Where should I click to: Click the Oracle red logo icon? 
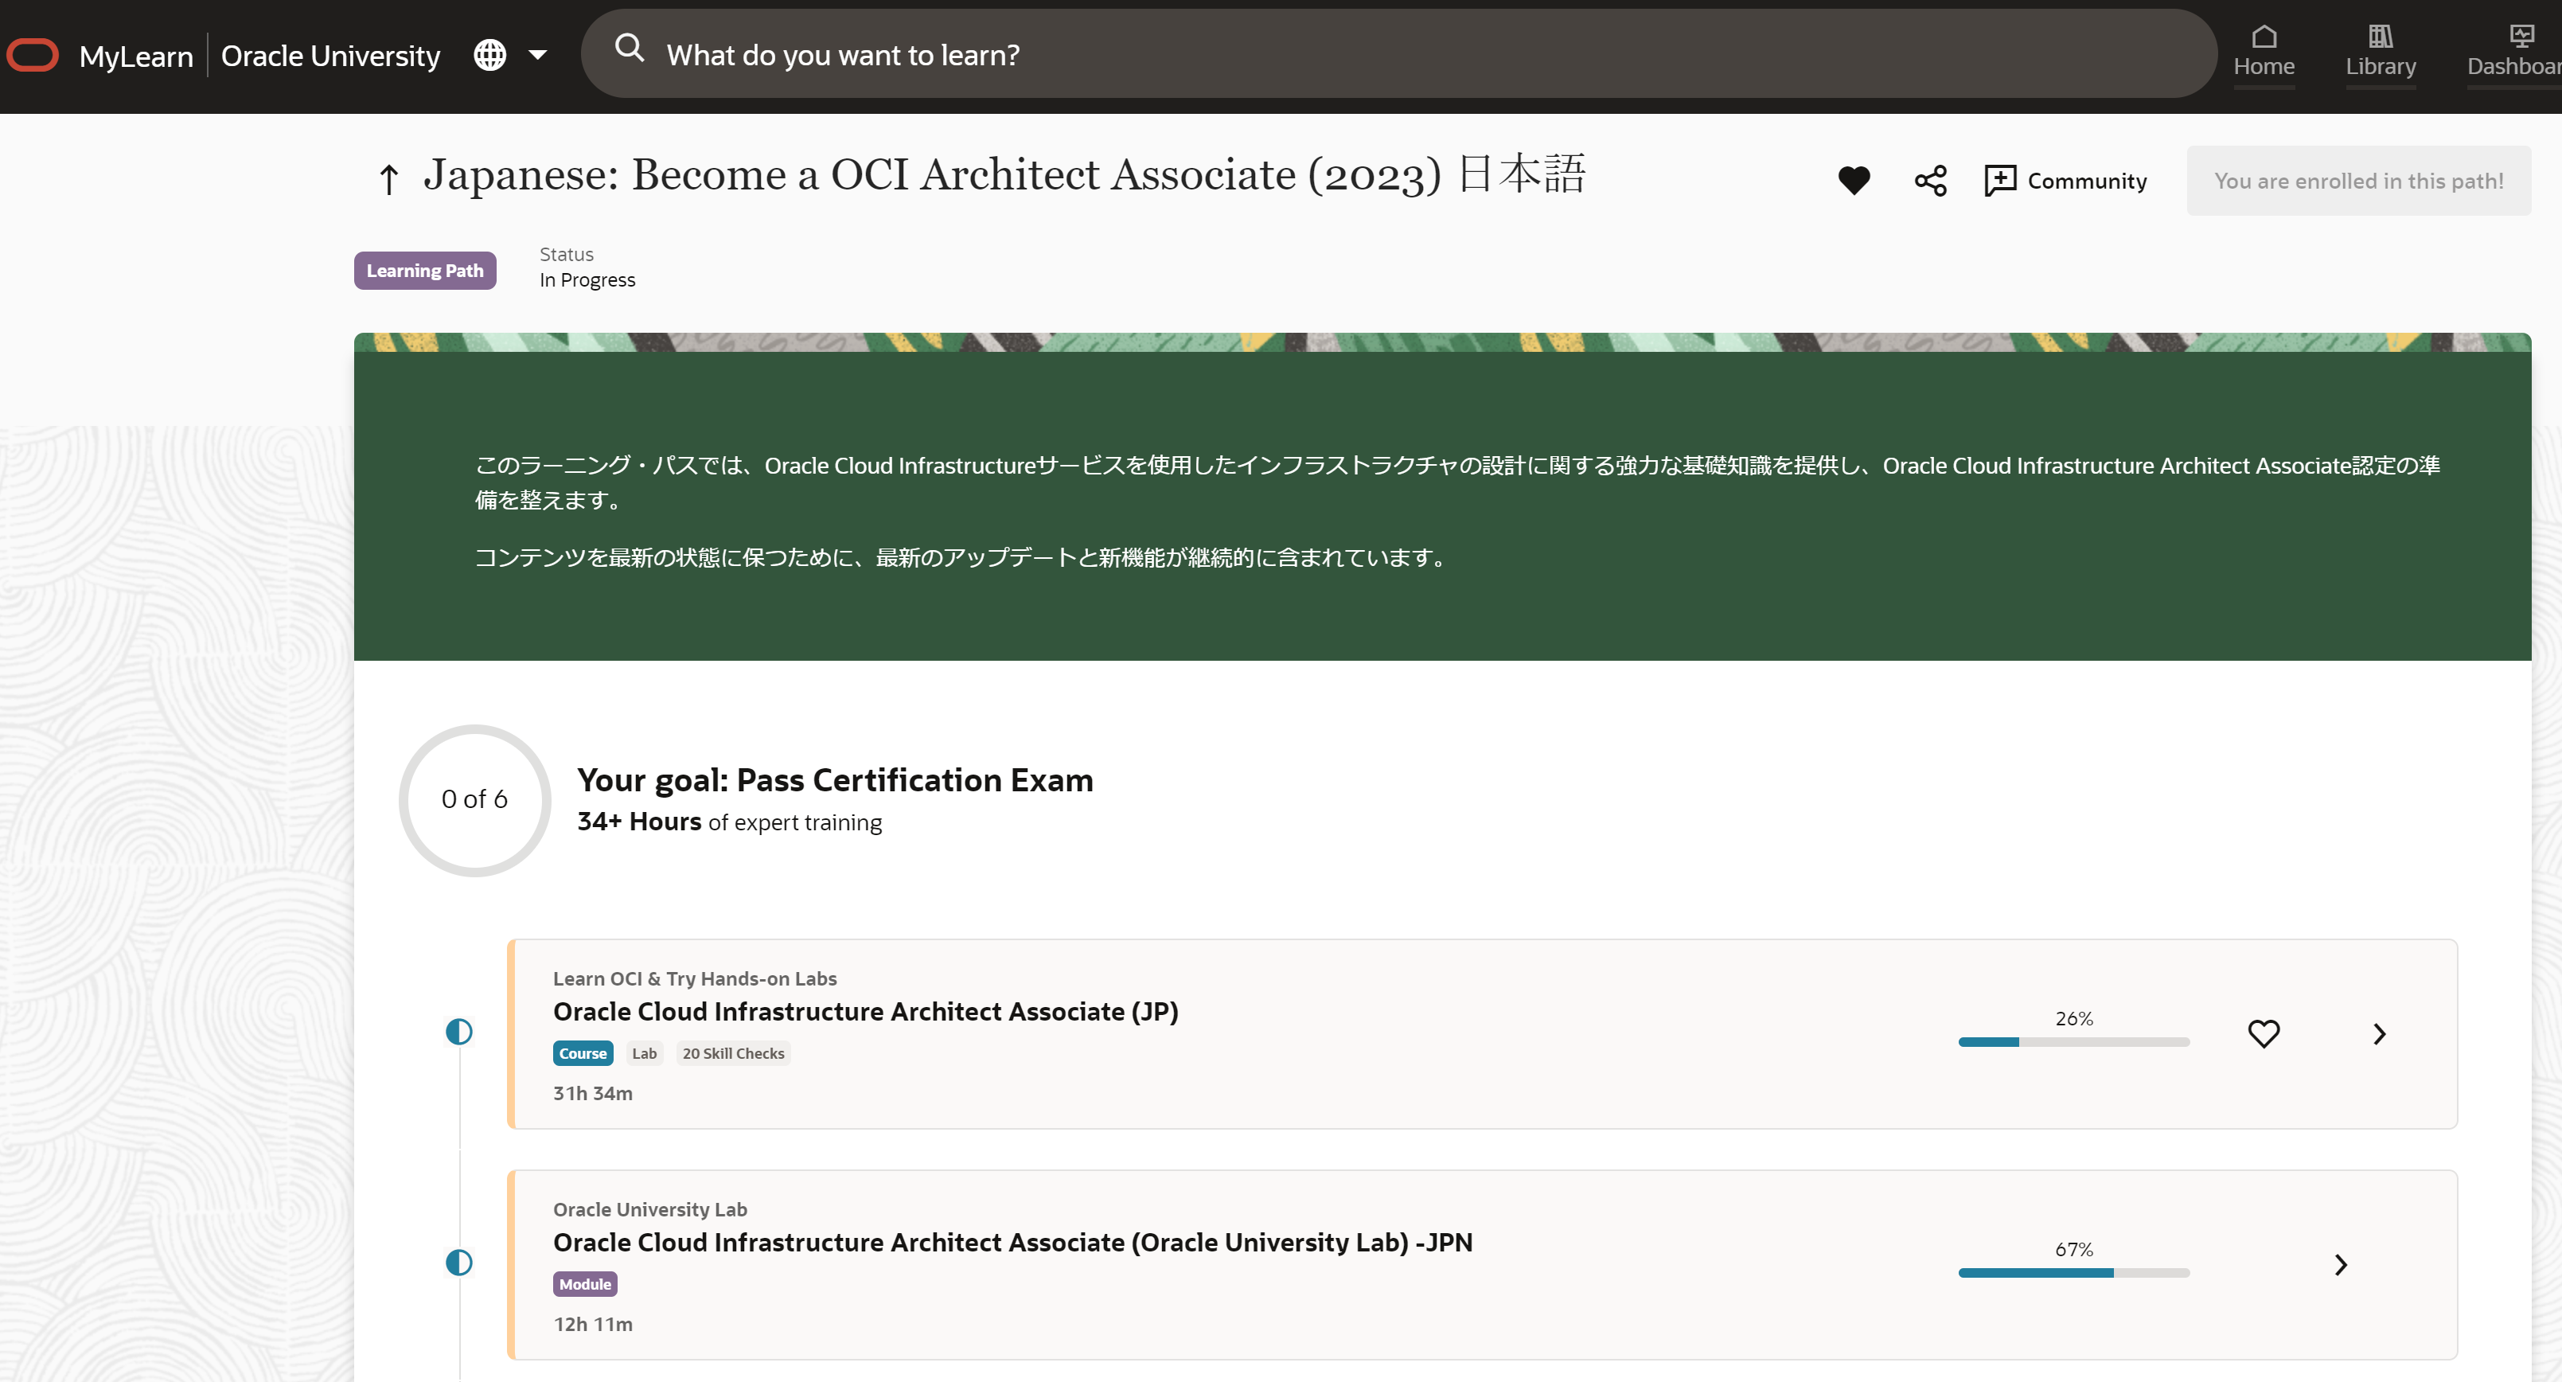click(x=33, y=56)
